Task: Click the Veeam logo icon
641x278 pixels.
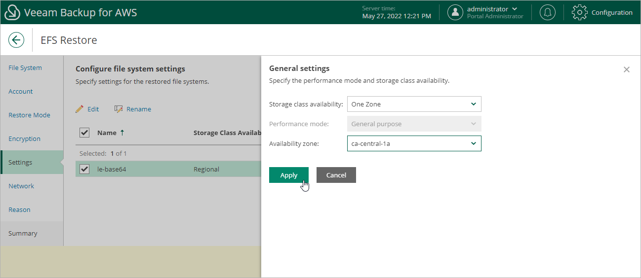Action: click(13, 13)
